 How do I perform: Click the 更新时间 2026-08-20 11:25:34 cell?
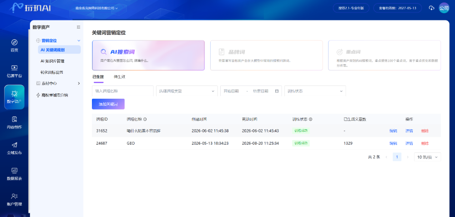[260, 143]
